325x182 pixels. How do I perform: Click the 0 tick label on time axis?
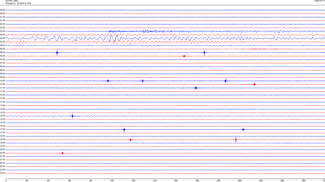[x=6, y=181]
